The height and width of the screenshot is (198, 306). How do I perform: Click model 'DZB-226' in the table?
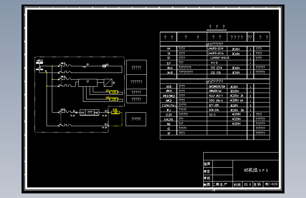214,110
